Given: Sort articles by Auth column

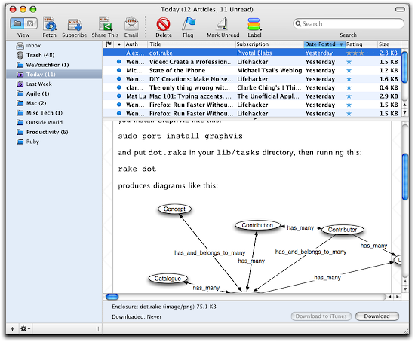Looking at the screenshot, I should point(136,44).
